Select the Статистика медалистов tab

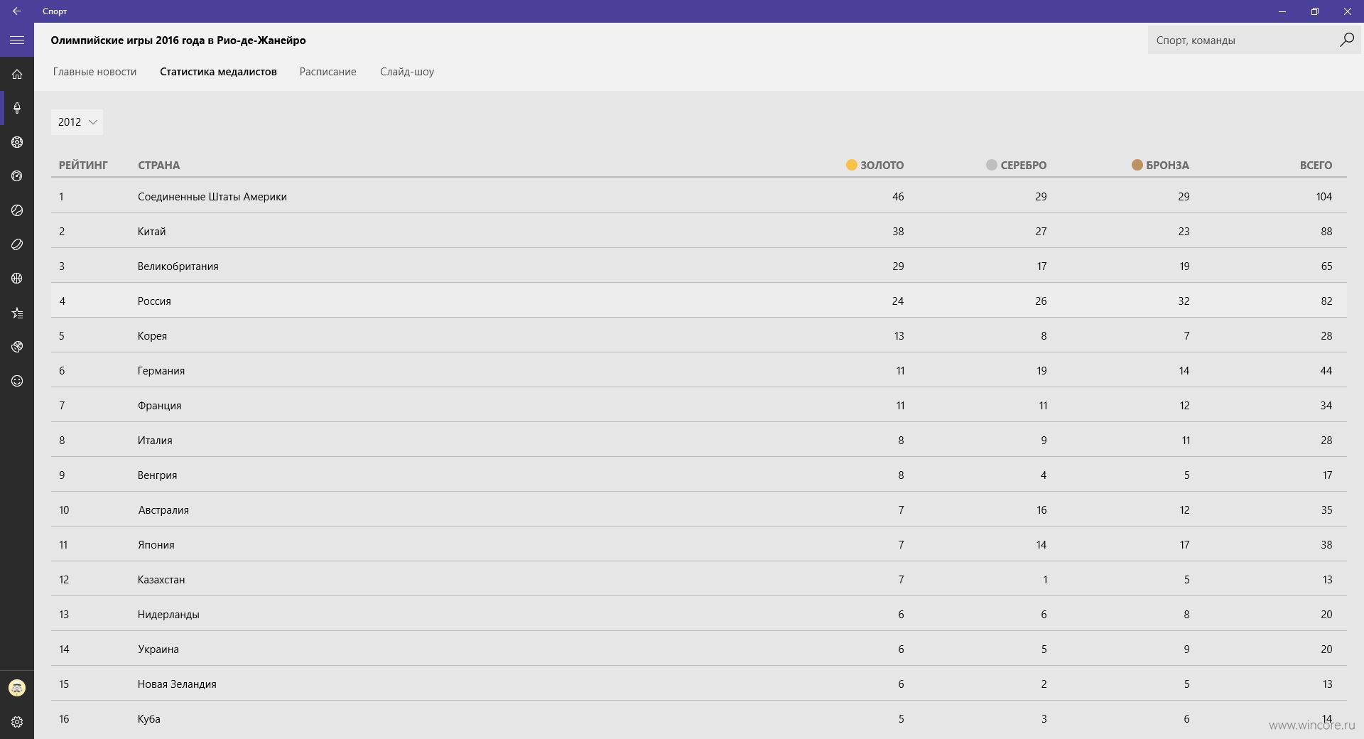coord(218,72)
